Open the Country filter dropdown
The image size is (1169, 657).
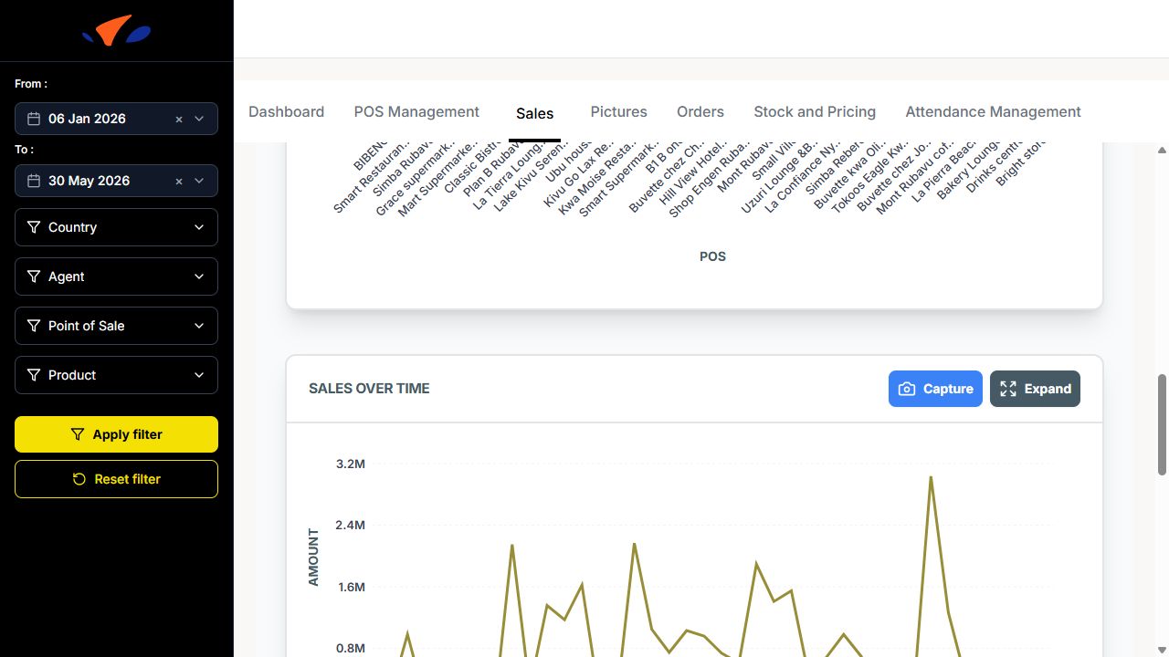pos(116,227)
